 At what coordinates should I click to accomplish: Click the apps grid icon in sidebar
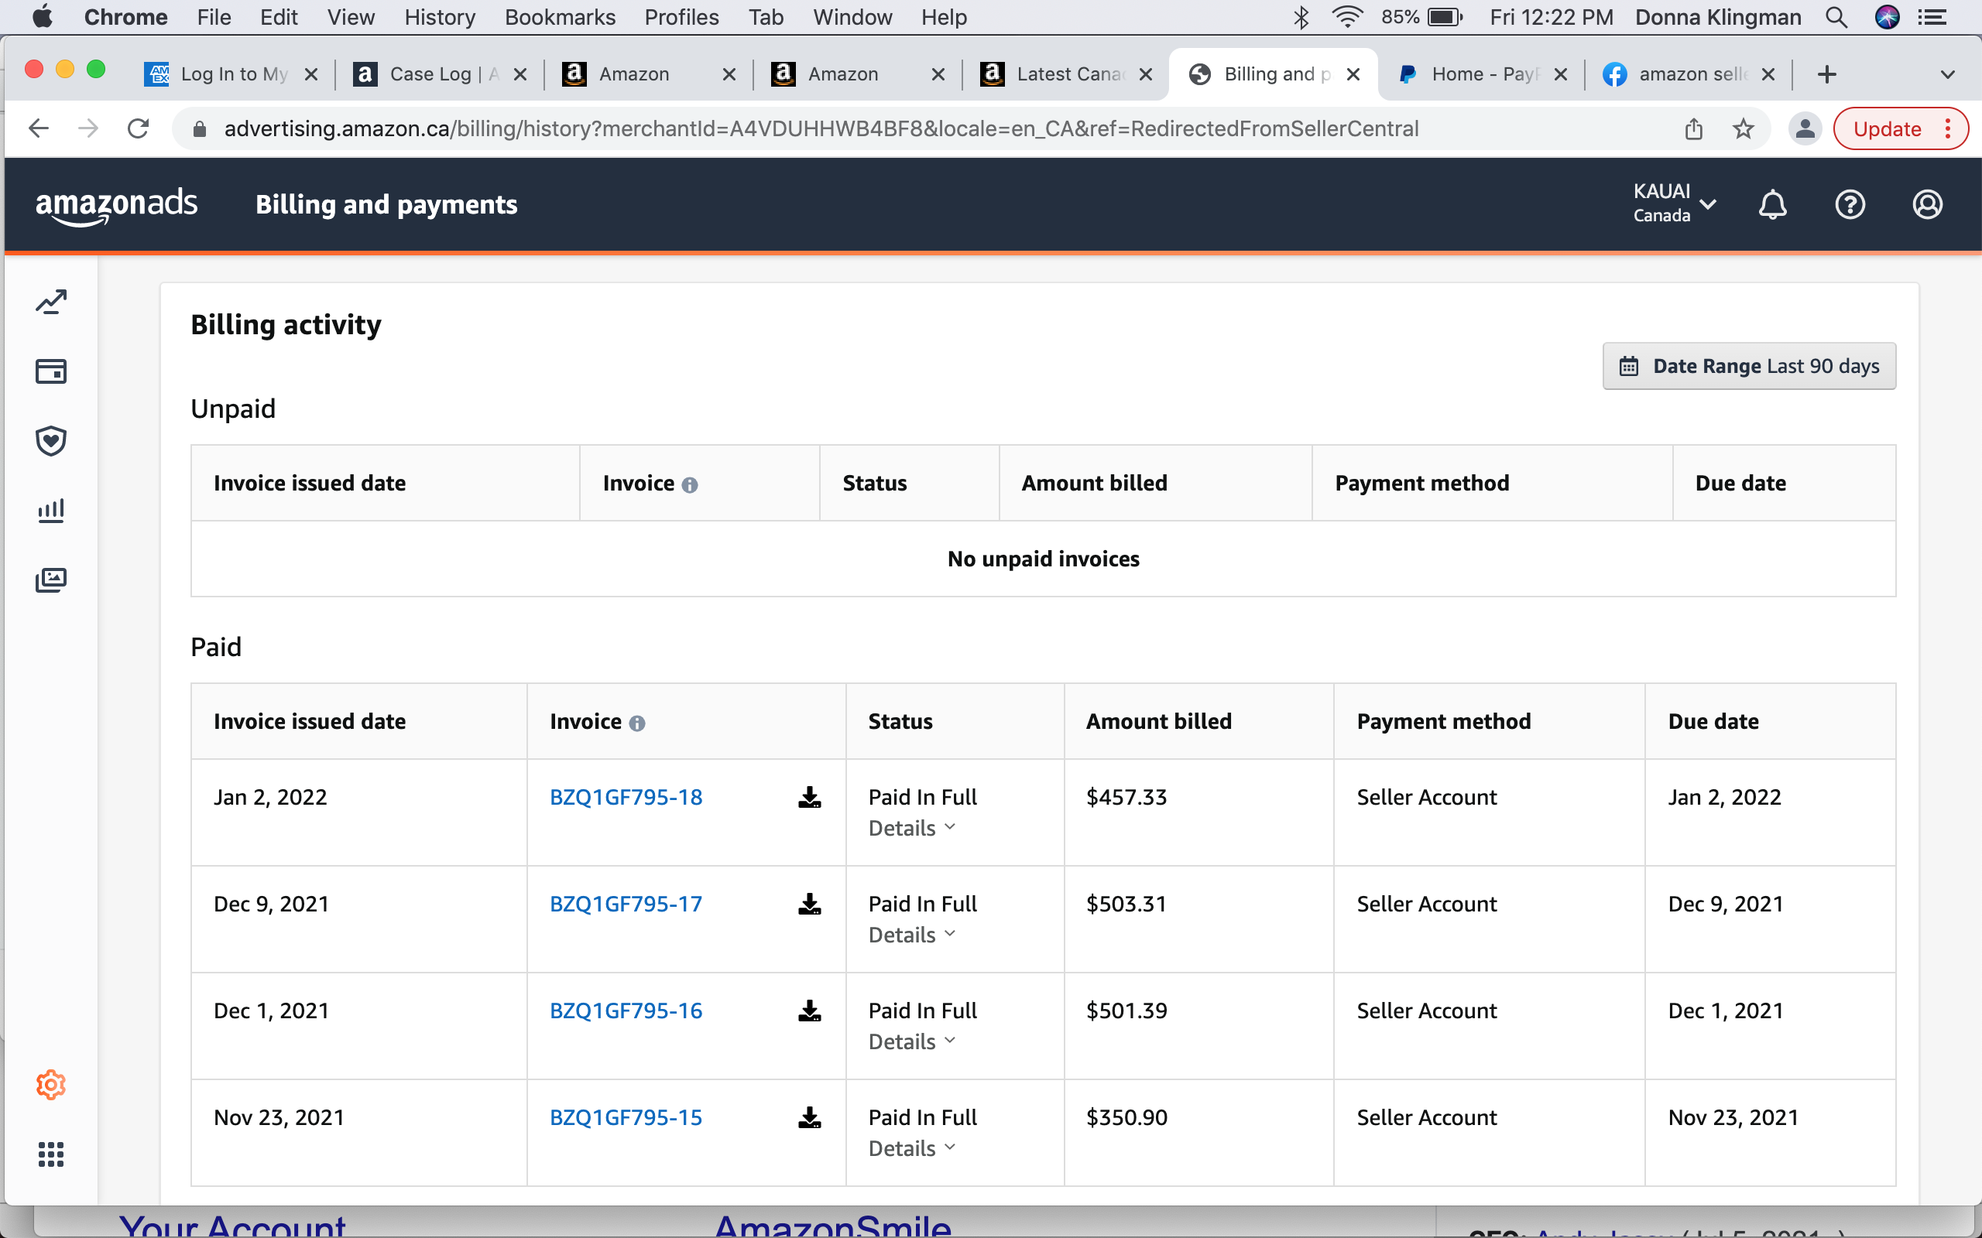(51, 1154)
